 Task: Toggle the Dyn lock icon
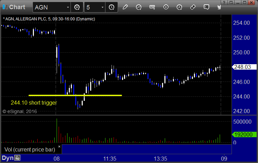pyautogui.click(x=17, y=158)
